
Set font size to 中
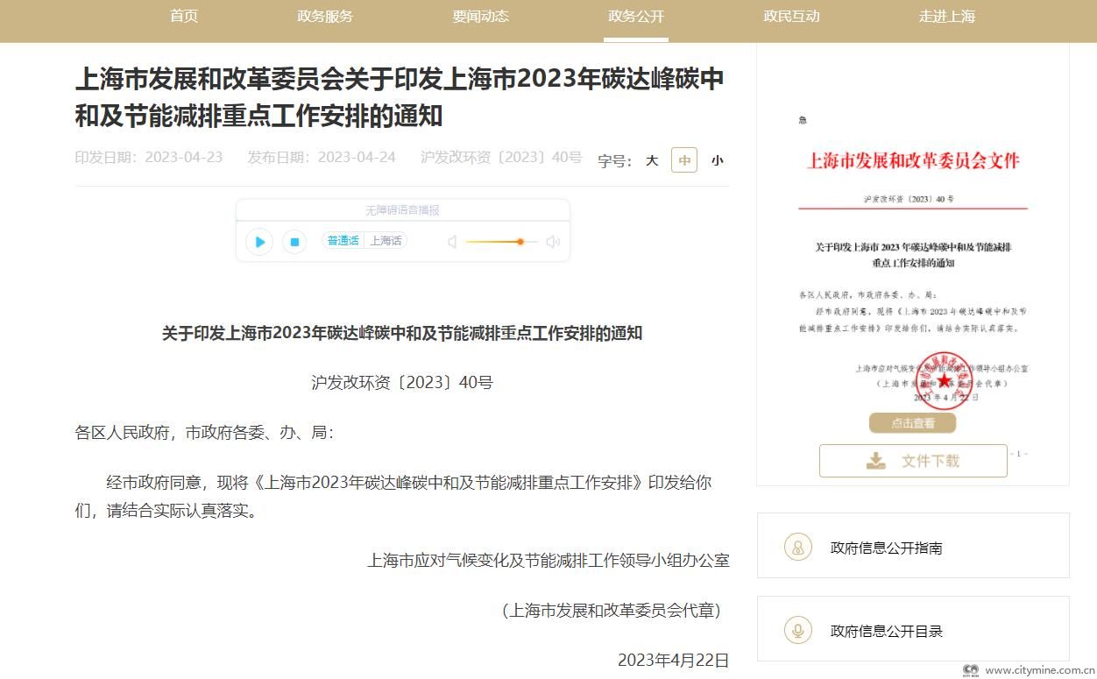pos(684,160)
